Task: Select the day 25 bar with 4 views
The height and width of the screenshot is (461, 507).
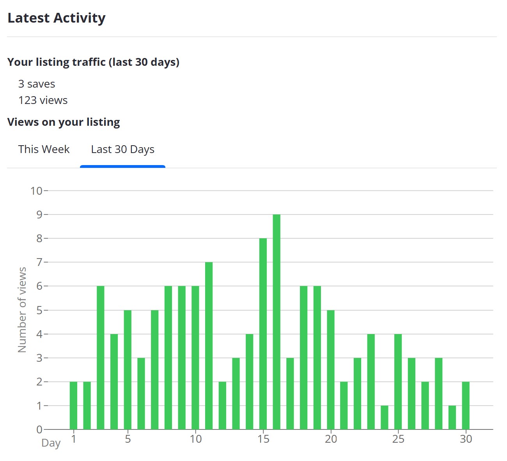Action: click(x=398, y=382)
